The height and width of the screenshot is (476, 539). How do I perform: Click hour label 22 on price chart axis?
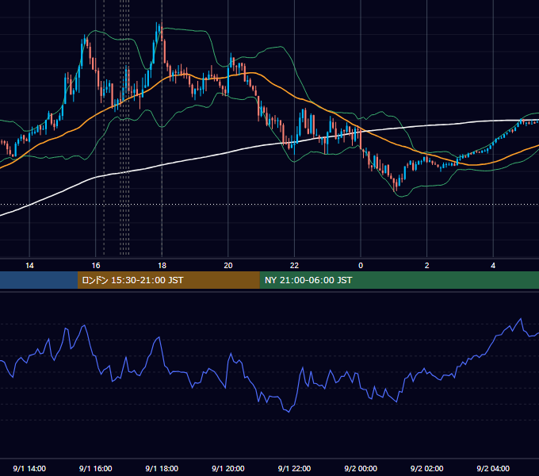coord(294,266)
